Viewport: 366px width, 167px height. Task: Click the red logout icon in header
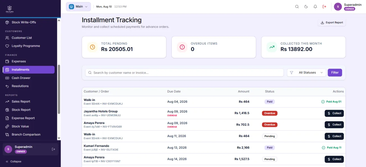pos(324,7)
